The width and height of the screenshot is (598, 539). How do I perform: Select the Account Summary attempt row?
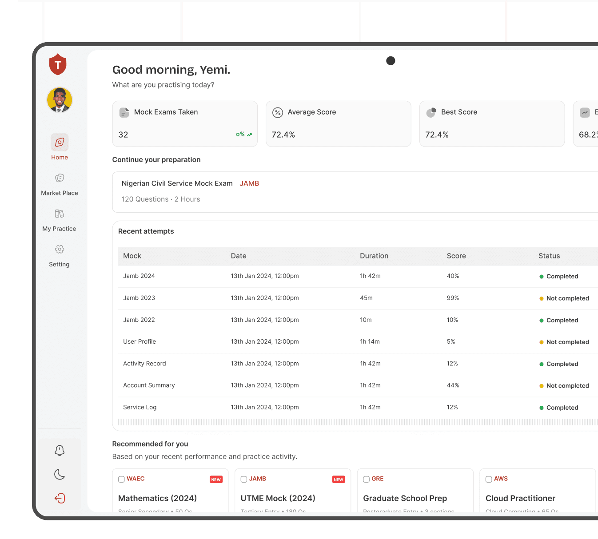click(x=358, y=385)
